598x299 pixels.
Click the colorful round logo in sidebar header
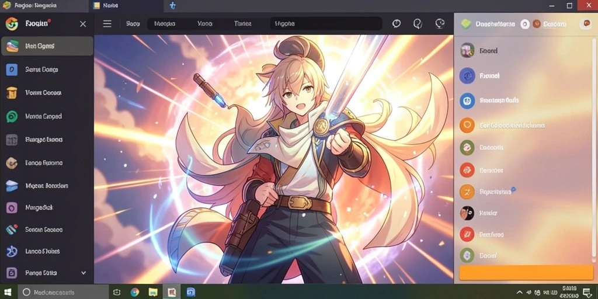pyautogui.click(x=12, y=23)
